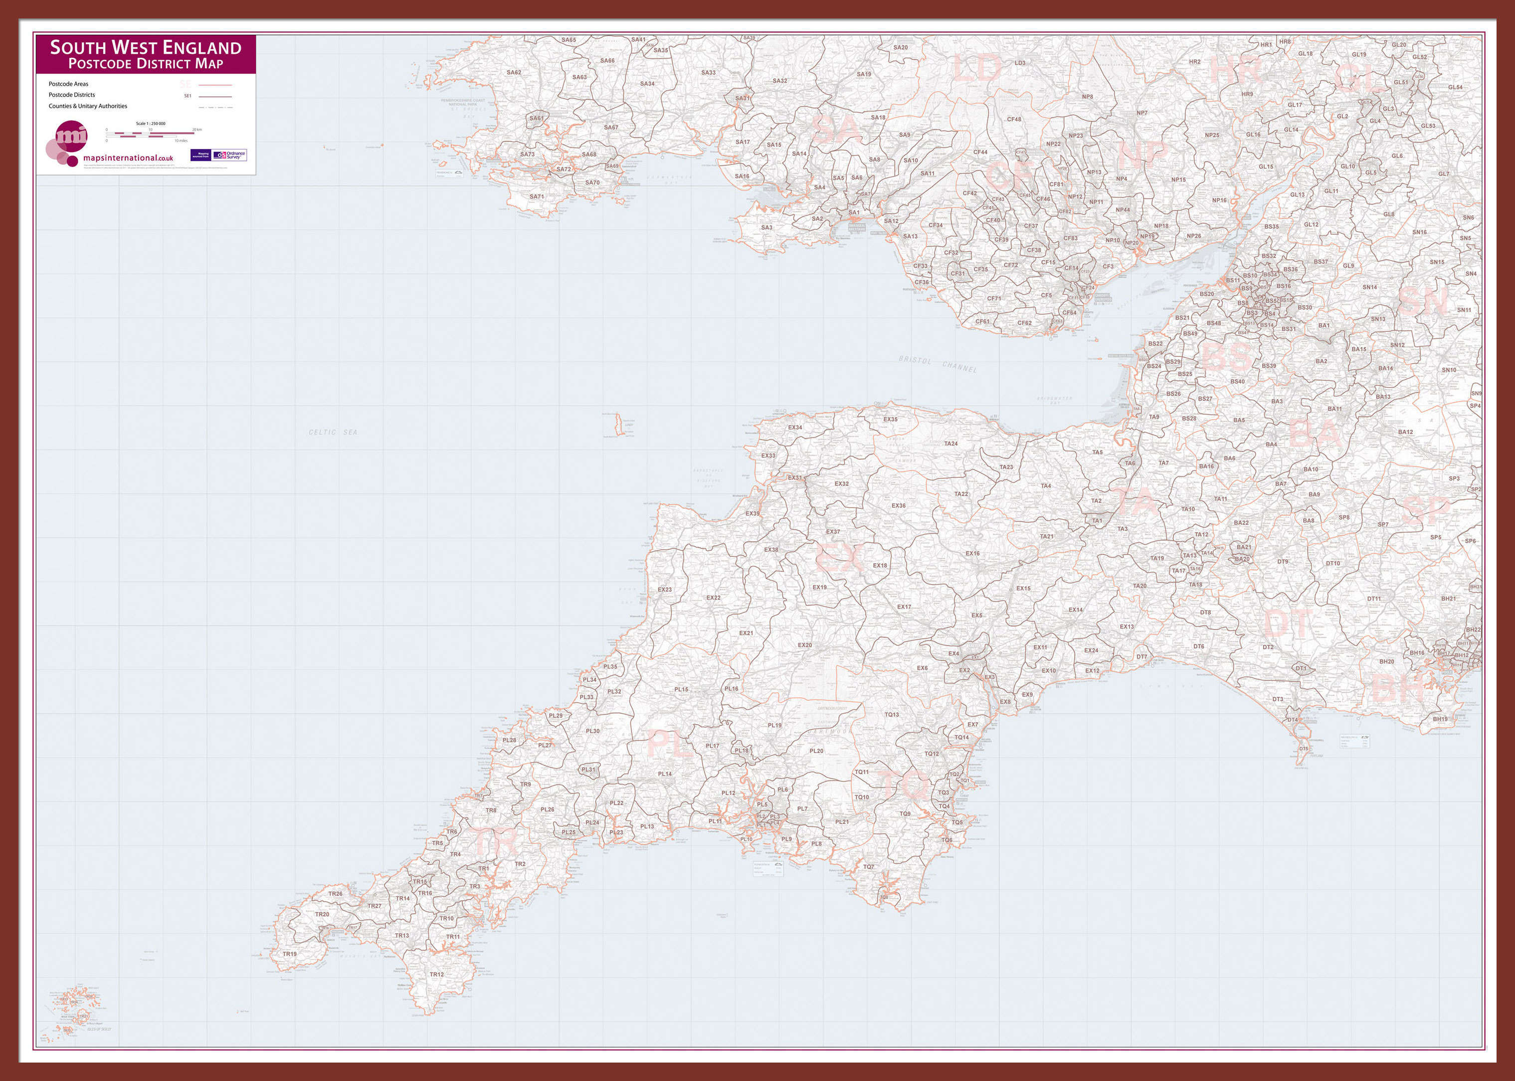Viewport: 1515px width, 1081px height.
Task: Click the SA19 postcode district label
Action: 863,74
